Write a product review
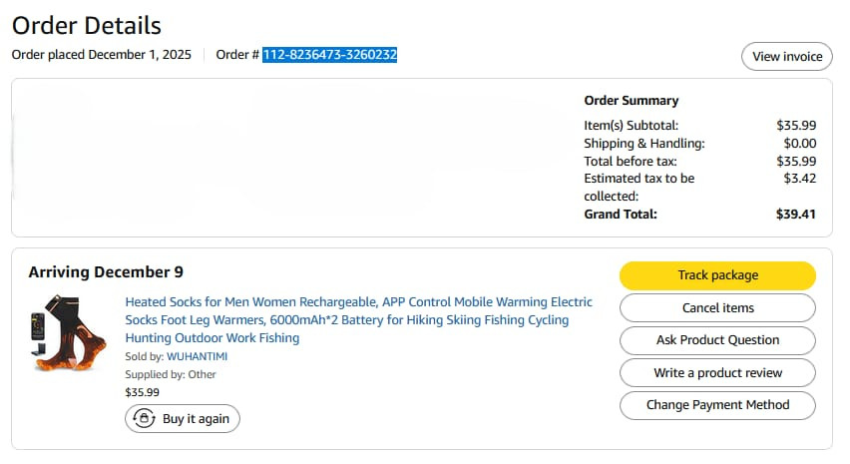This screenshot has width=850, height=464. click(717, 373)
